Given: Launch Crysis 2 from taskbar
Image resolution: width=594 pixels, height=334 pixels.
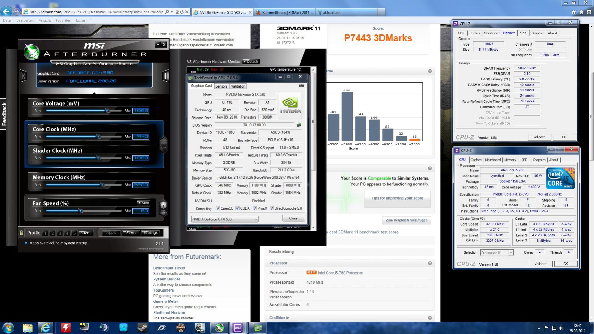Looking at the screenshot, I should pos(200,327).
